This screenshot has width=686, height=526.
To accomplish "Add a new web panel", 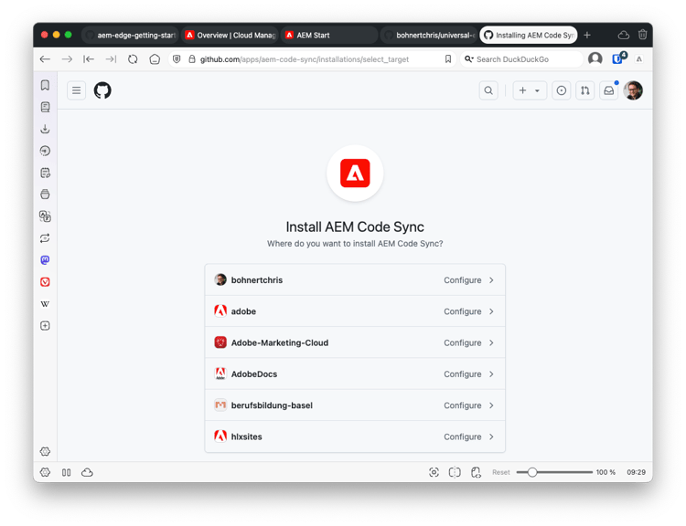I will 45,325.
